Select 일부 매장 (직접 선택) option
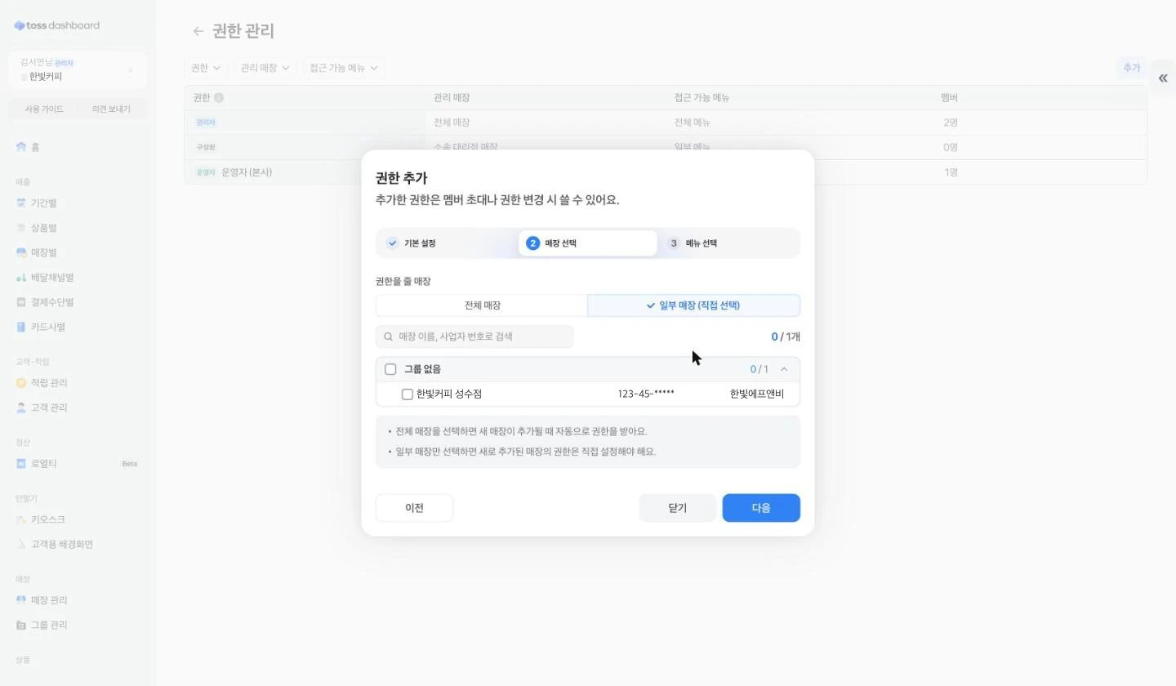Image resolution: width=1176 pixels, height=686 pixels. pos(693,305)
